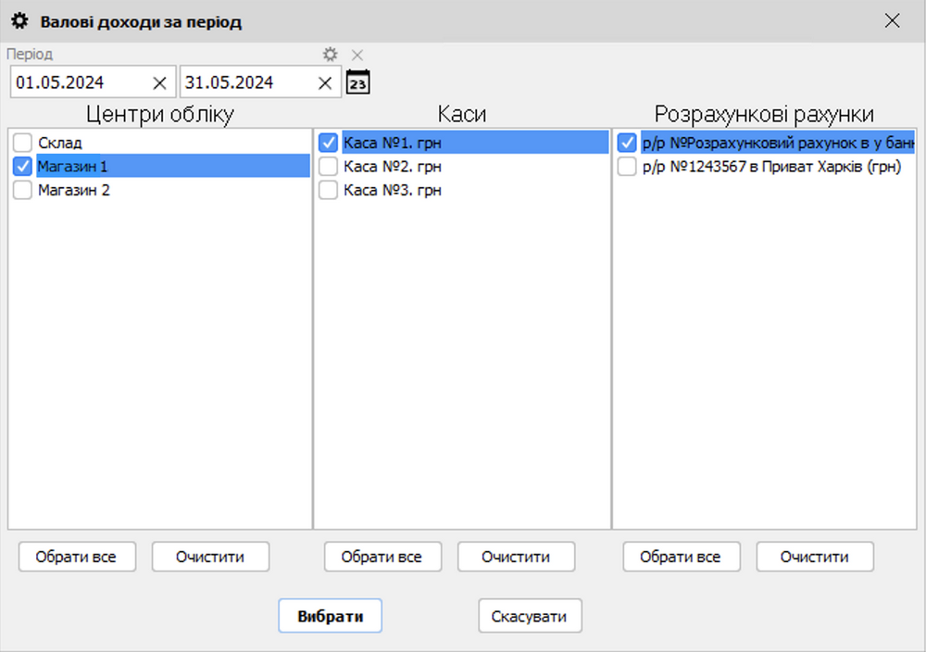Image resolution: width=926 pixels, height=652 pixels.
Task: Click the Скасувати button
Action: (x=529, y=615)
